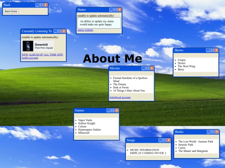Minimize the Currently Listening To window
This screenshot has height=168, width=225.
pyautogui.click(x=55, y=31)
